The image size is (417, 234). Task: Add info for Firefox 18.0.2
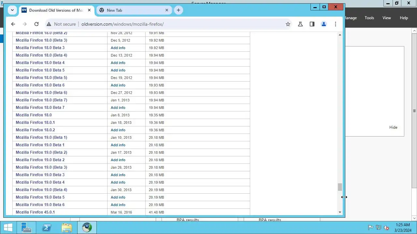118,130
